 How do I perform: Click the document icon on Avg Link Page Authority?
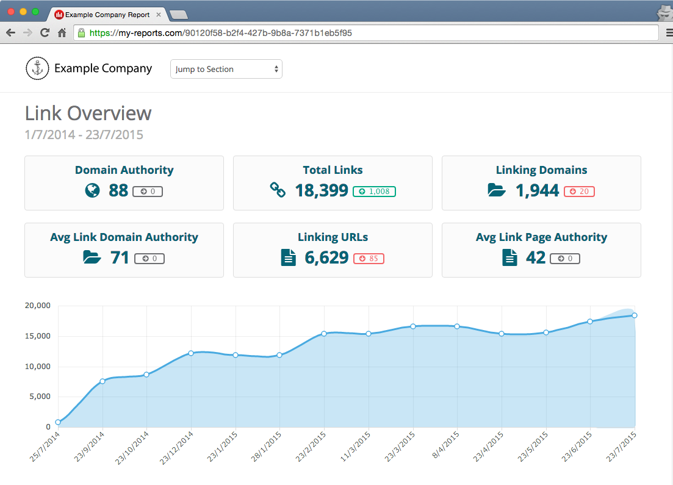tap(509, 257)
